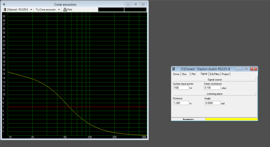Viewport: 270px width, 147px height.
Task: Click the Angle input field
Action: click(212, 103)
